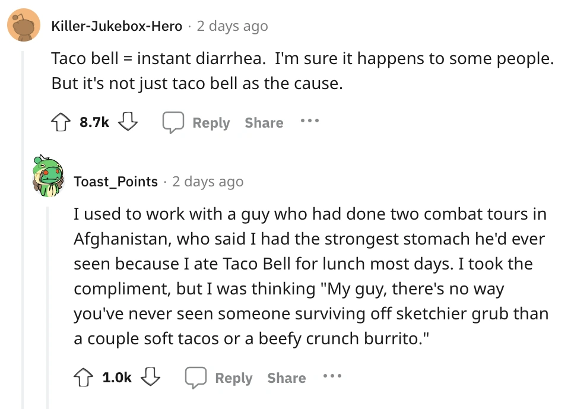Downvote Killer-Jukebox-Hero's comment
Screen dimensions: 571x409
(128, 122)
